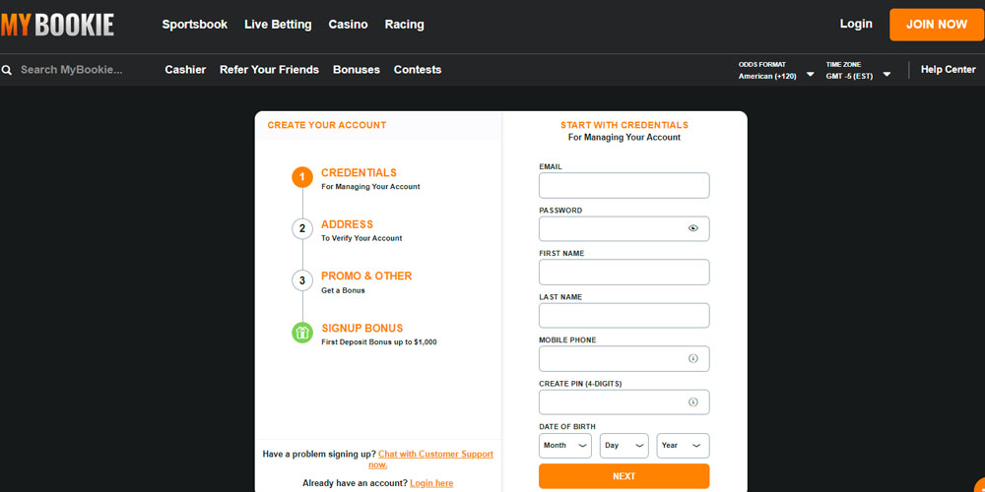
Task: Click the PROMO & OTHER step heading
Action: coord(366,276)
